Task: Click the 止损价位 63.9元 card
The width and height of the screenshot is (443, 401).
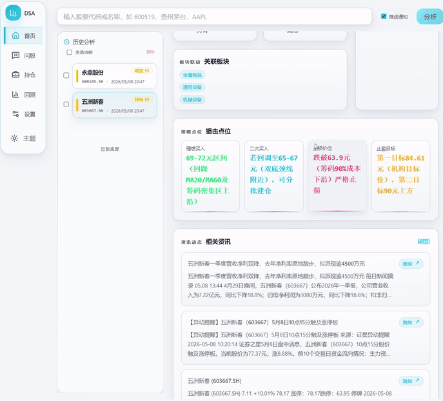Action: (x=337, y=175)
